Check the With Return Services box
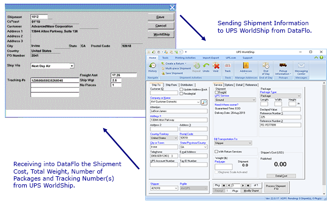The height and width of the screenshot is (202, 331). click(x=216, y=152)
